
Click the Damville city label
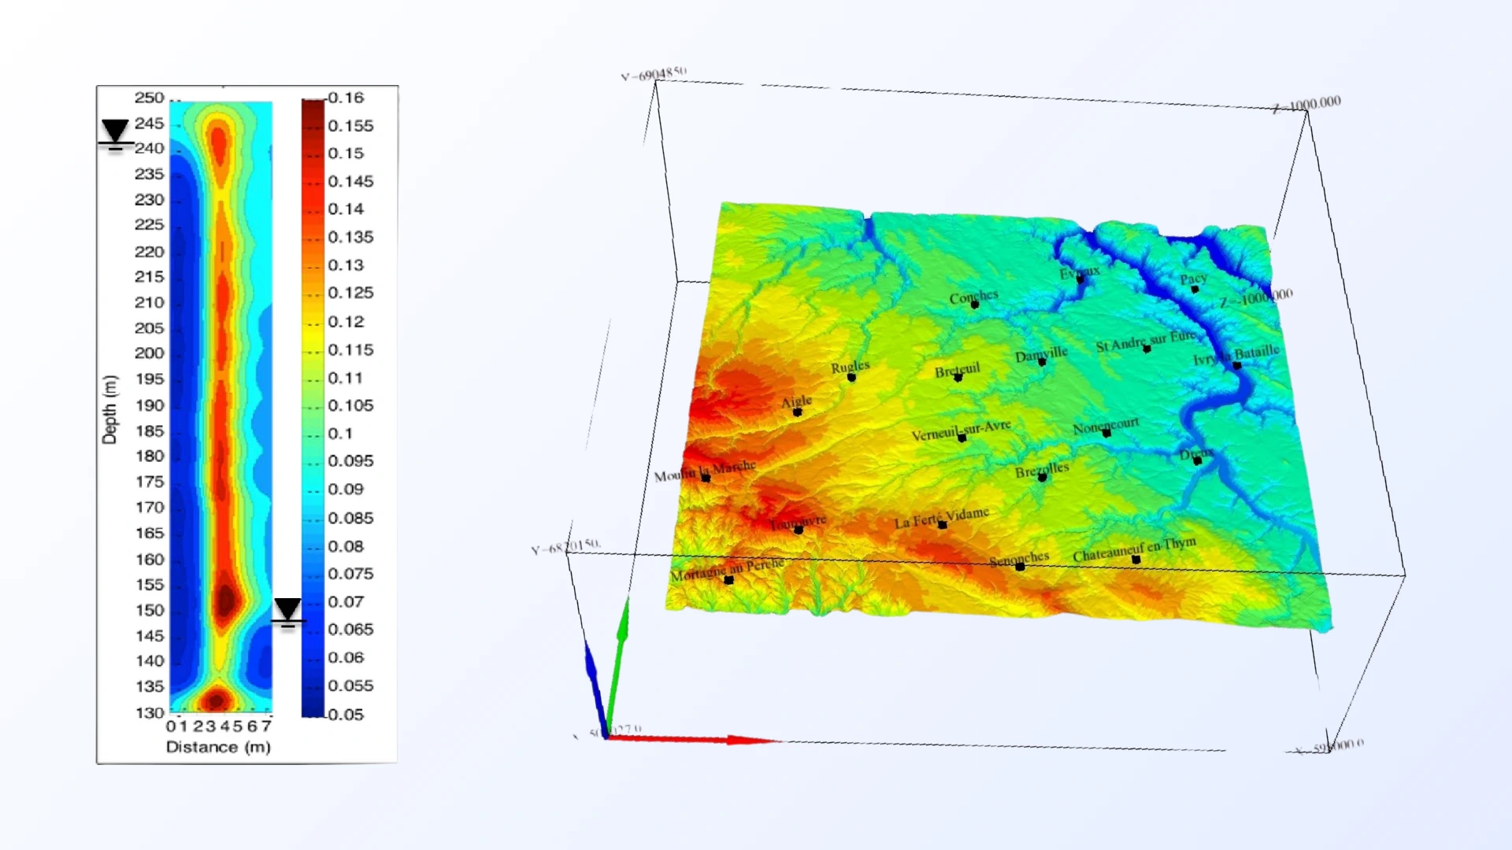coord(1041,355)
